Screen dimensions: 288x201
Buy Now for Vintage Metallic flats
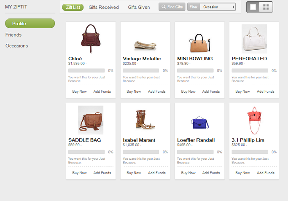(134, 91)
